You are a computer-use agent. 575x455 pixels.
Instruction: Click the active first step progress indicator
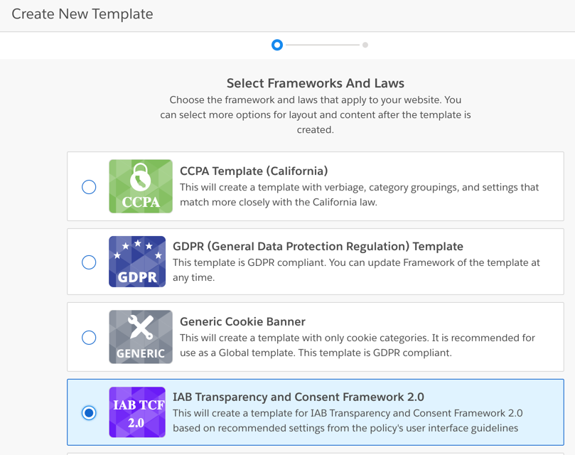coord(277,45)
